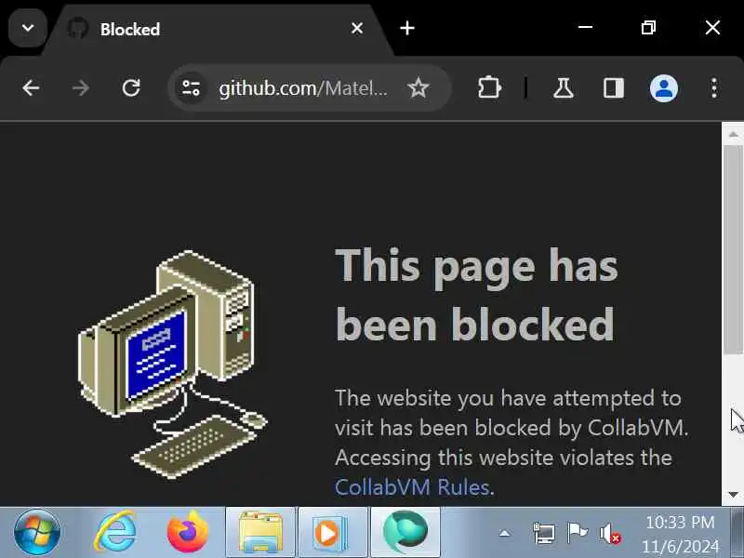Click the muted volume tray icon

610,534
